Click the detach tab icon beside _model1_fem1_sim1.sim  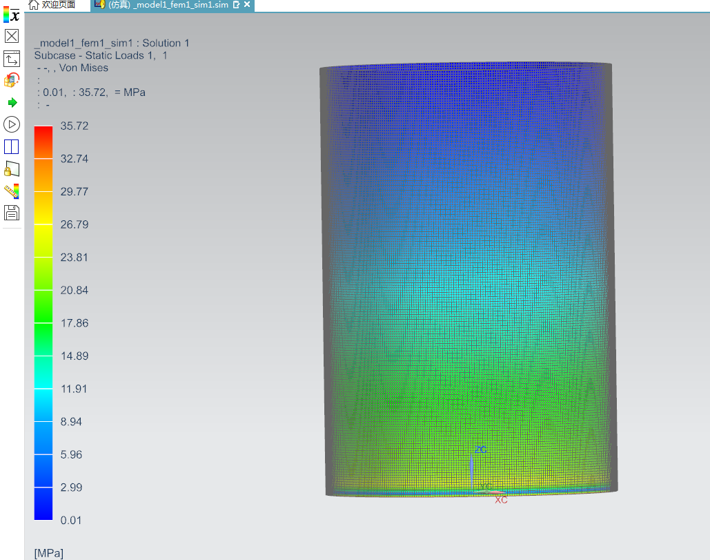click(x=236, y=5)
